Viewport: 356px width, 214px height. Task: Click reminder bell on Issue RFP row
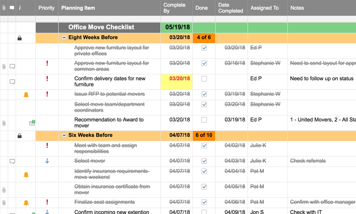(26, 95)
